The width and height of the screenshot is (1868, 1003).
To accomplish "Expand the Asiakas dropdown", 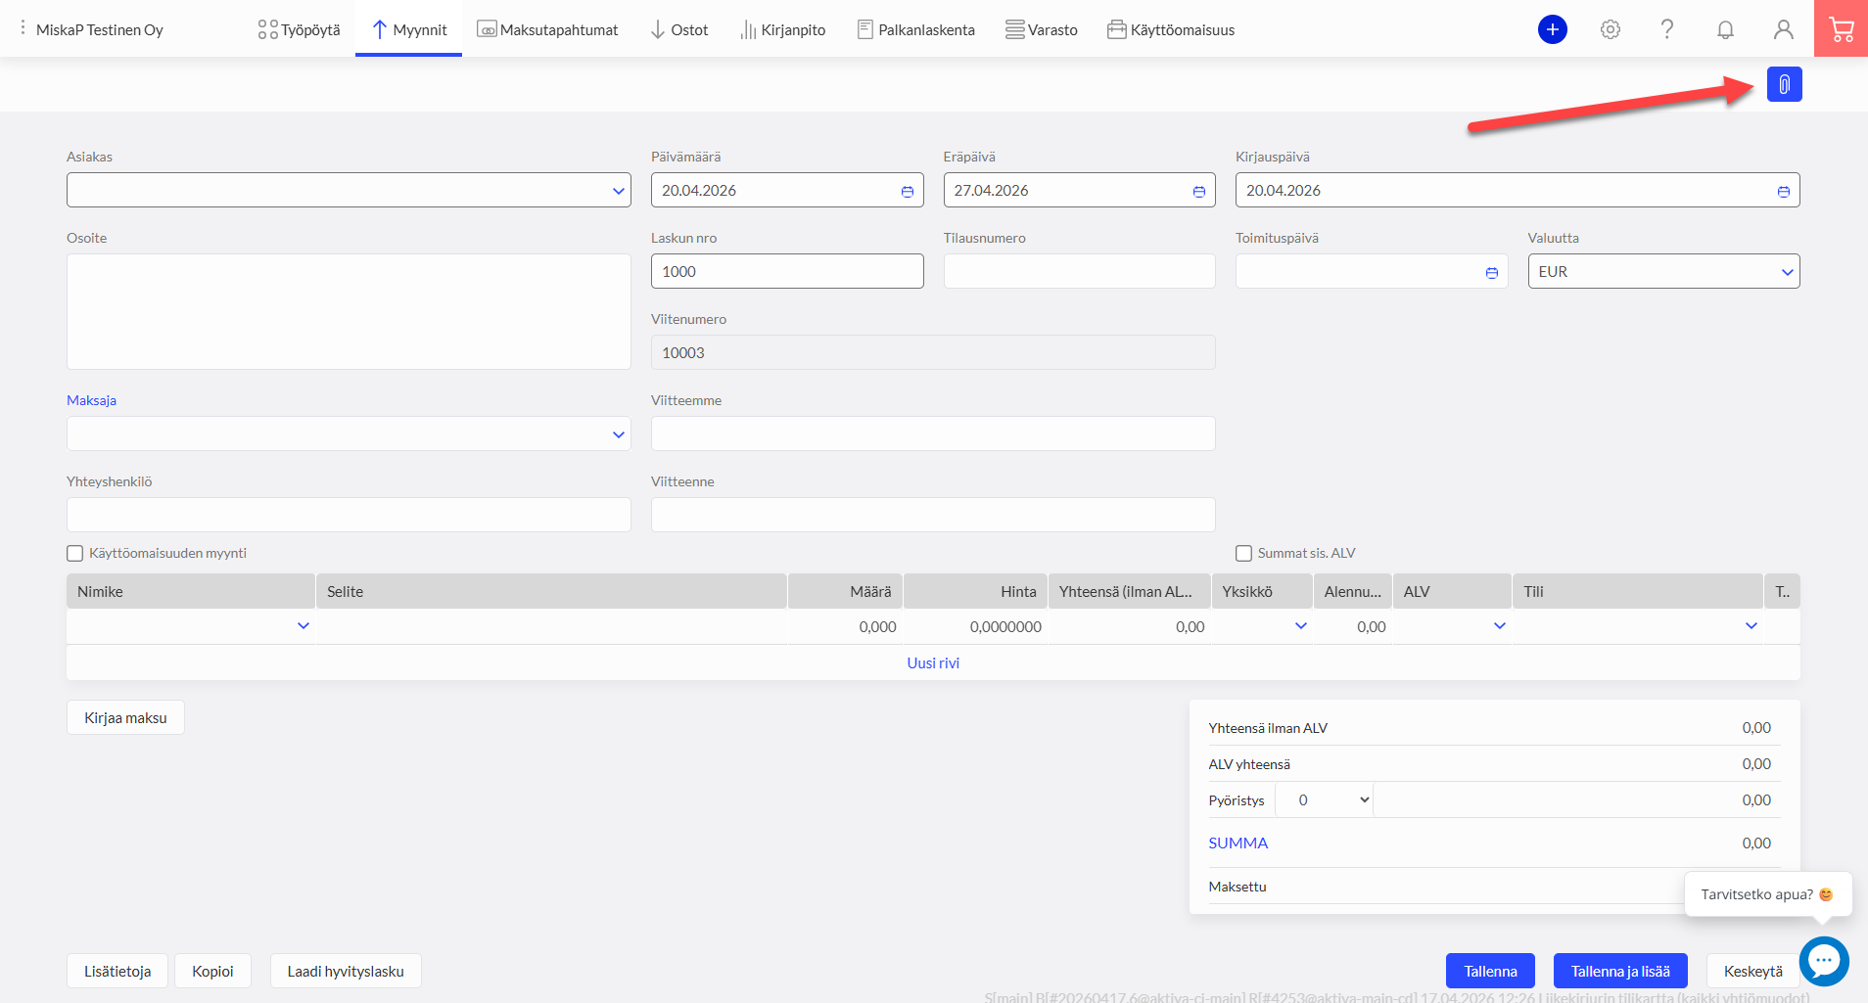I will click(x=618, y=191).
